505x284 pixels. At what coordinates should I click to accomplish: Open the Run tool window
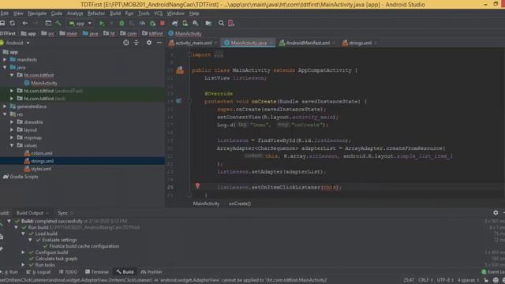point(9,272)
